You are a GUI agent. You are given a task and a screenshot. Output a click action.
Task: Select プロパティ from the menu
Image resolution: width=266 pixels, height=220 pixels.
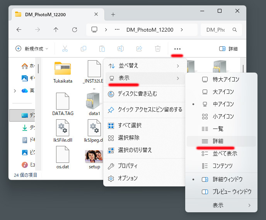click(128, 166)
